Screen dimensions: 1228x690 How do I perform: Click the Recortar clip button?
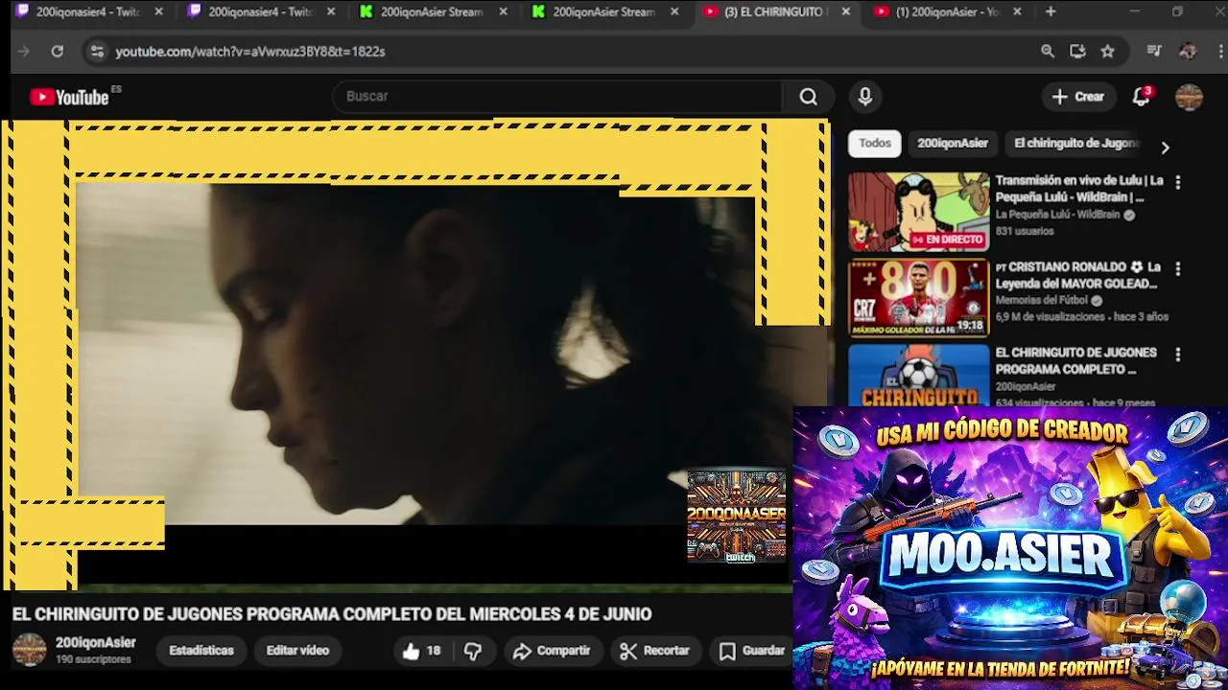(655, 651)
